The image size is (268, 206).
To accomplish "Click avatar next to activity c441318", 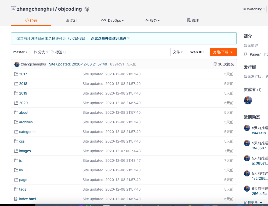I will [247, 128].
